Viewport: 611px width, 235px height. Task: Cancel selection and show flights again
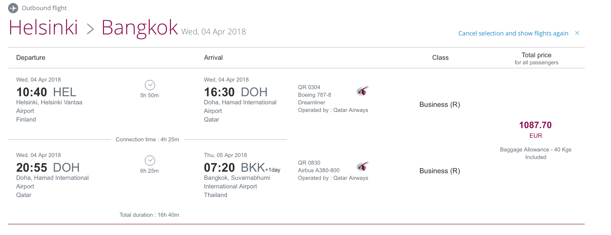pyautogui.click(x=513, y=33)
